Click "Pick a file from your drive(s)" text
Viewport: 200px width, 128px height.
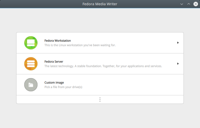click(64, 87)
